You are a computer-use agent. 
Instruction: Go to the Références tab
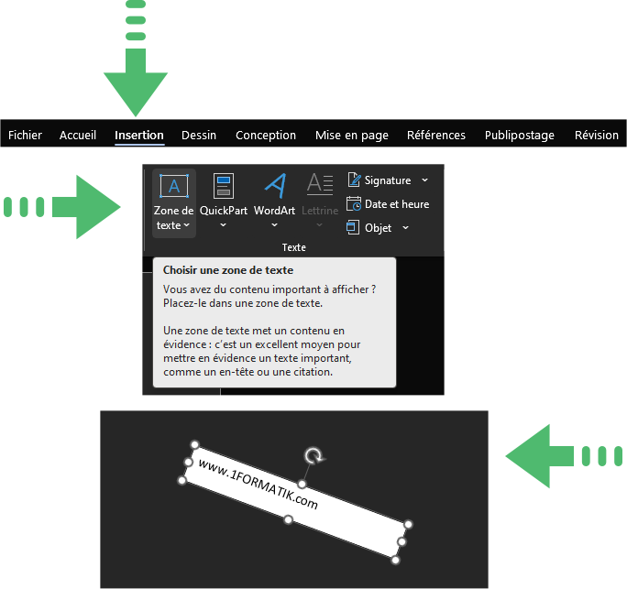pos(435,135)
